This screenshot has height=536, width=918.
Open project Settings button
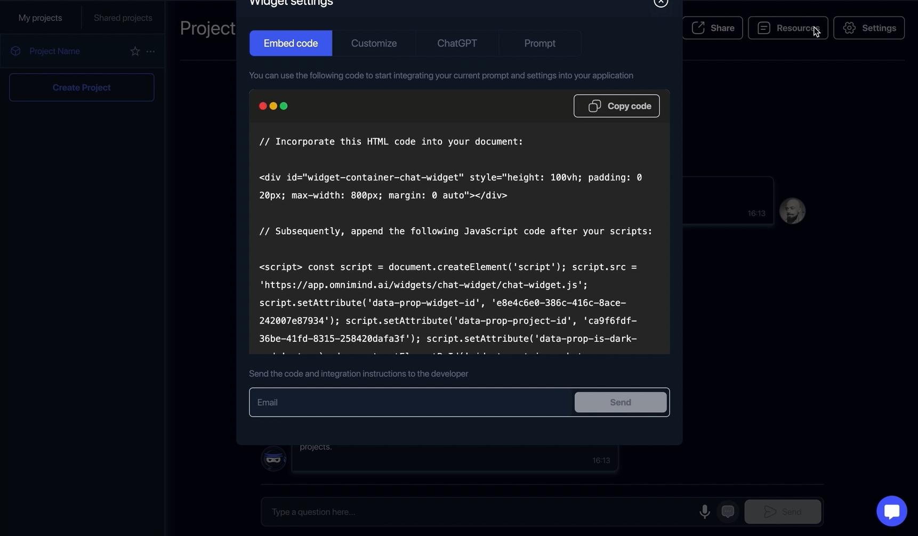869,28
